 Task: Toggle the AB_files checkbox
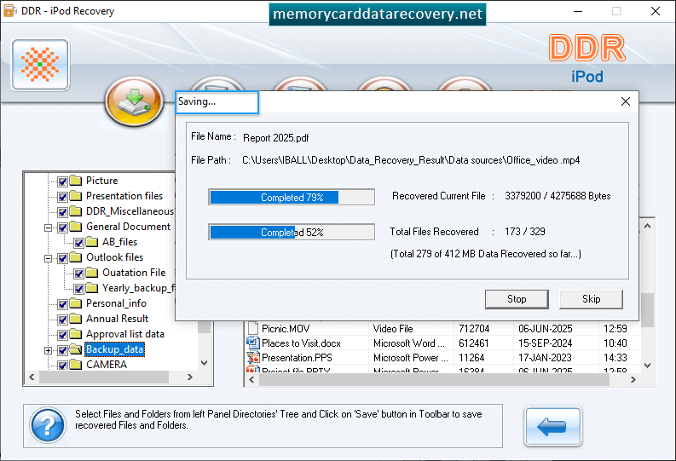pos(78,243)
